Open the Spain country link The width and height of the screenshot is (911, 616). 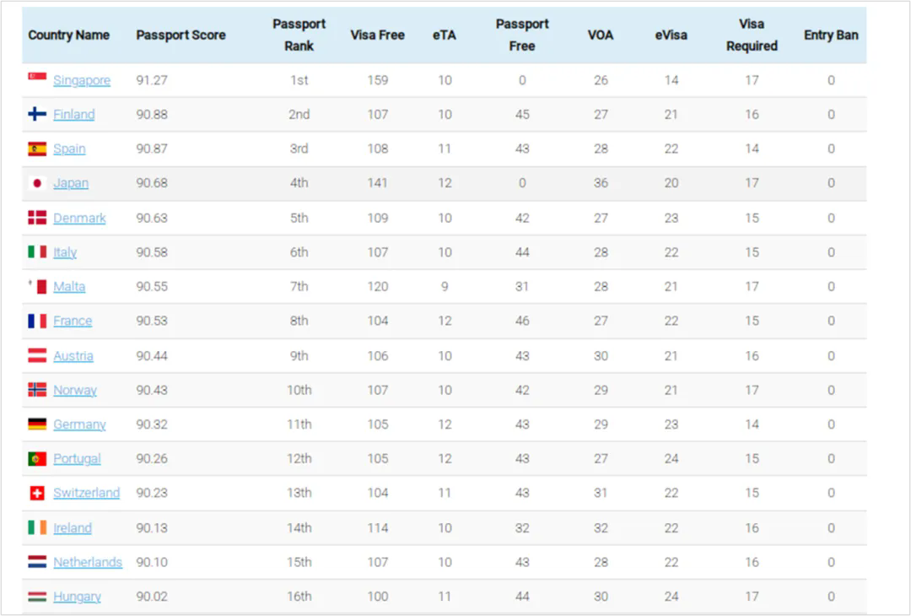(69, 149)
